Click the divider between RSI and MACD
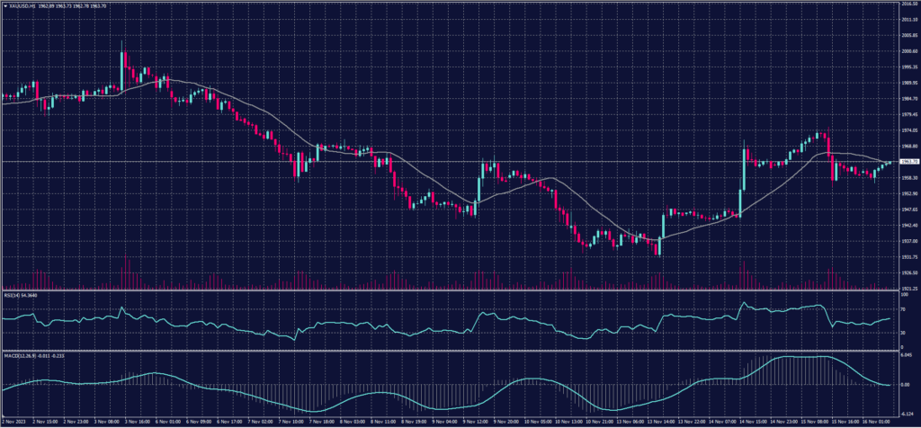Screen dimensions: 921x428 tap(450, 349)
